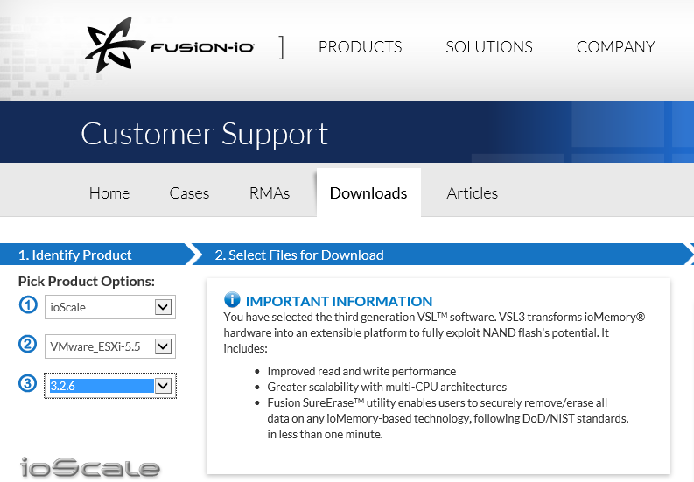Switch to the Cases tab
This screenshot has width=694, height=482.
click(189, 193)
